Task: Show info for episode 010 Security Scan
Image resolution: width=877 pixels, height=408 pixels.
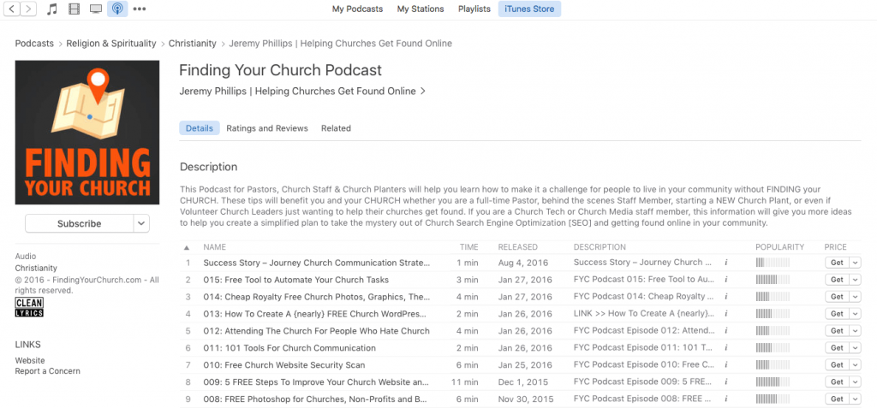Action: coord(726,365)
